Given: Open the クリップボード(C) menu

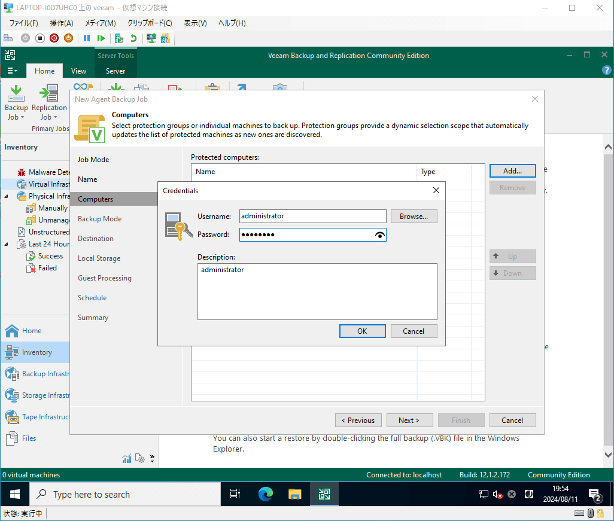Looking at the screenshot, I should coord(150,23).
